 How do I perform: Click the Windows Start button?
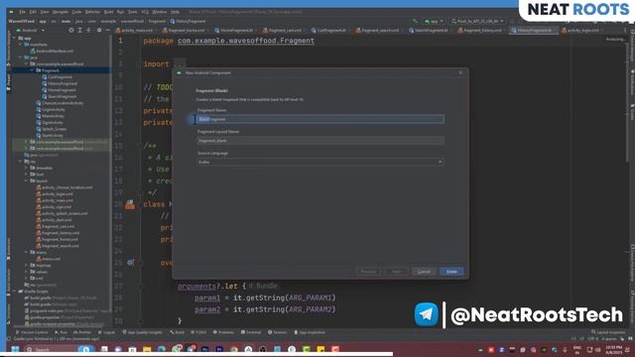tap(15, 349)
